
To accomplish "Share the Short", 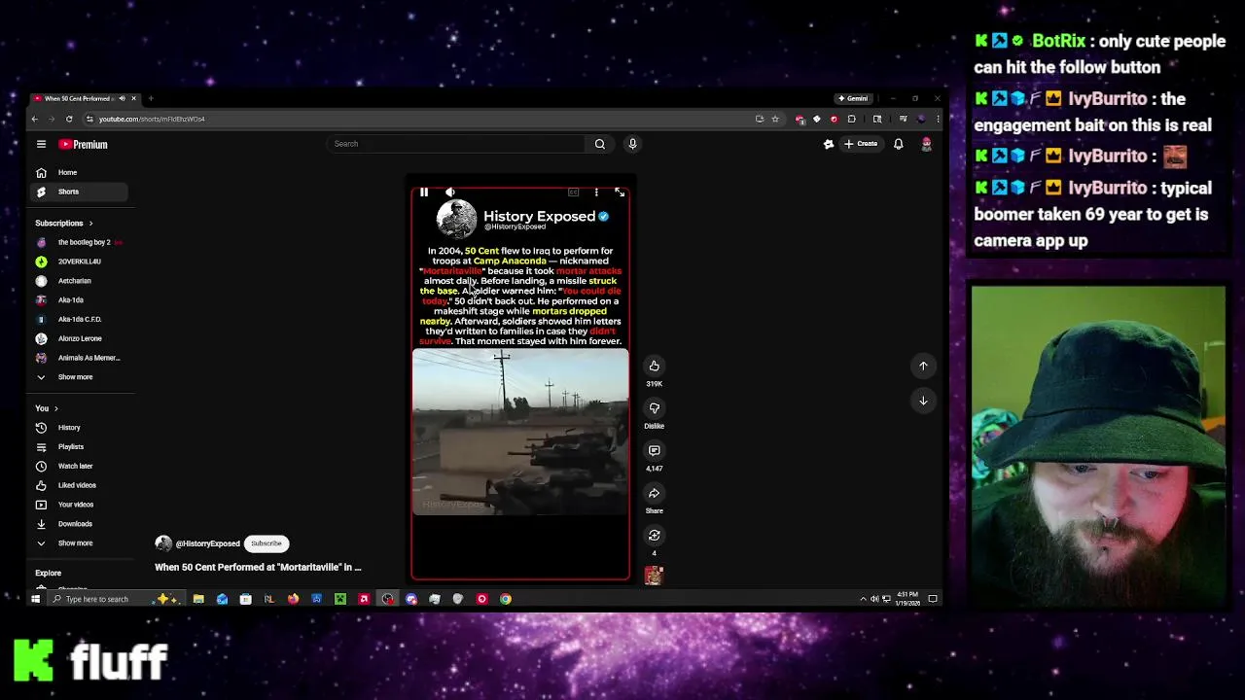I will 654,493.
